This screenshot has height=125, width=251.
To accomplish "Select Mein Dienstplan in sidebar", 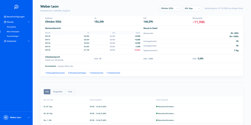I will tap(13, 32).
